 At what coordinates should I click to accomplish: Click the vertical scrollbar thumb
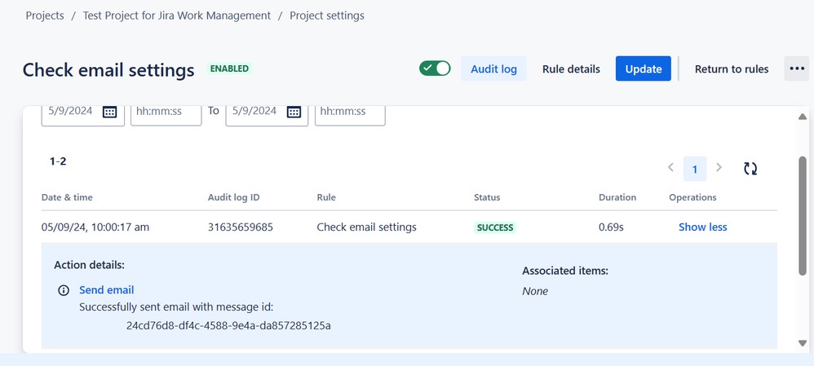803,215
